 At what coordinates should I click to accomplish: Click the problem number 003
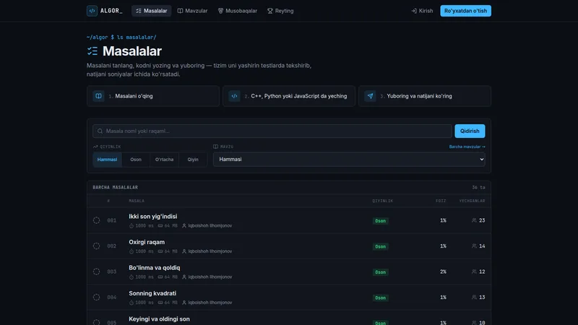[x=112, y=272]
